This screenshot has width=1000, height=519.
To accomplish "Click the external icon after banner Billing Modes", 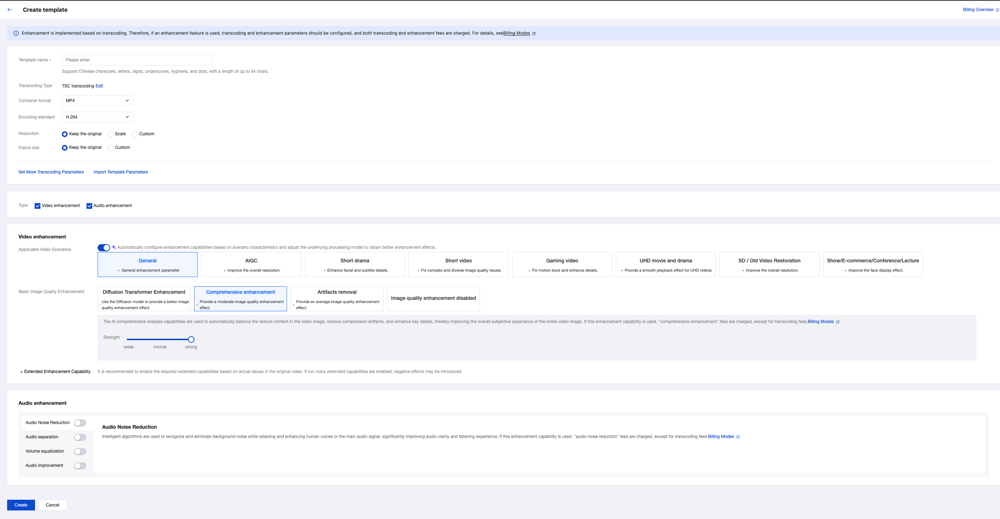I will [534, 34].
